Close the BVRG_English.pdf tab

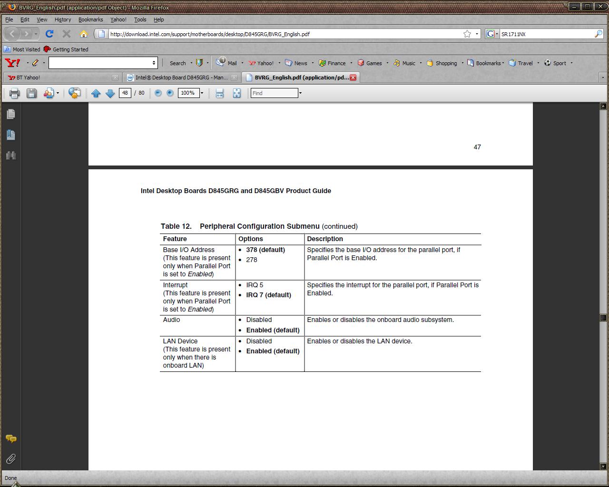coord(353,78)
